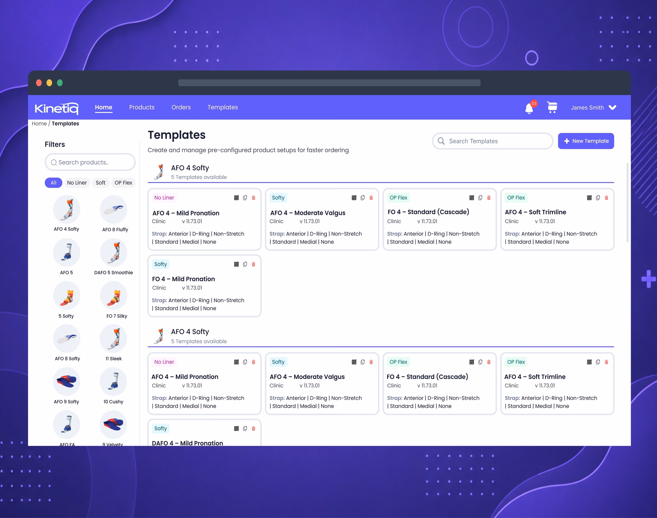Click the magnifier icon in Search products
The width and height of the screenshot is (657, 518).
click(54, 162)
